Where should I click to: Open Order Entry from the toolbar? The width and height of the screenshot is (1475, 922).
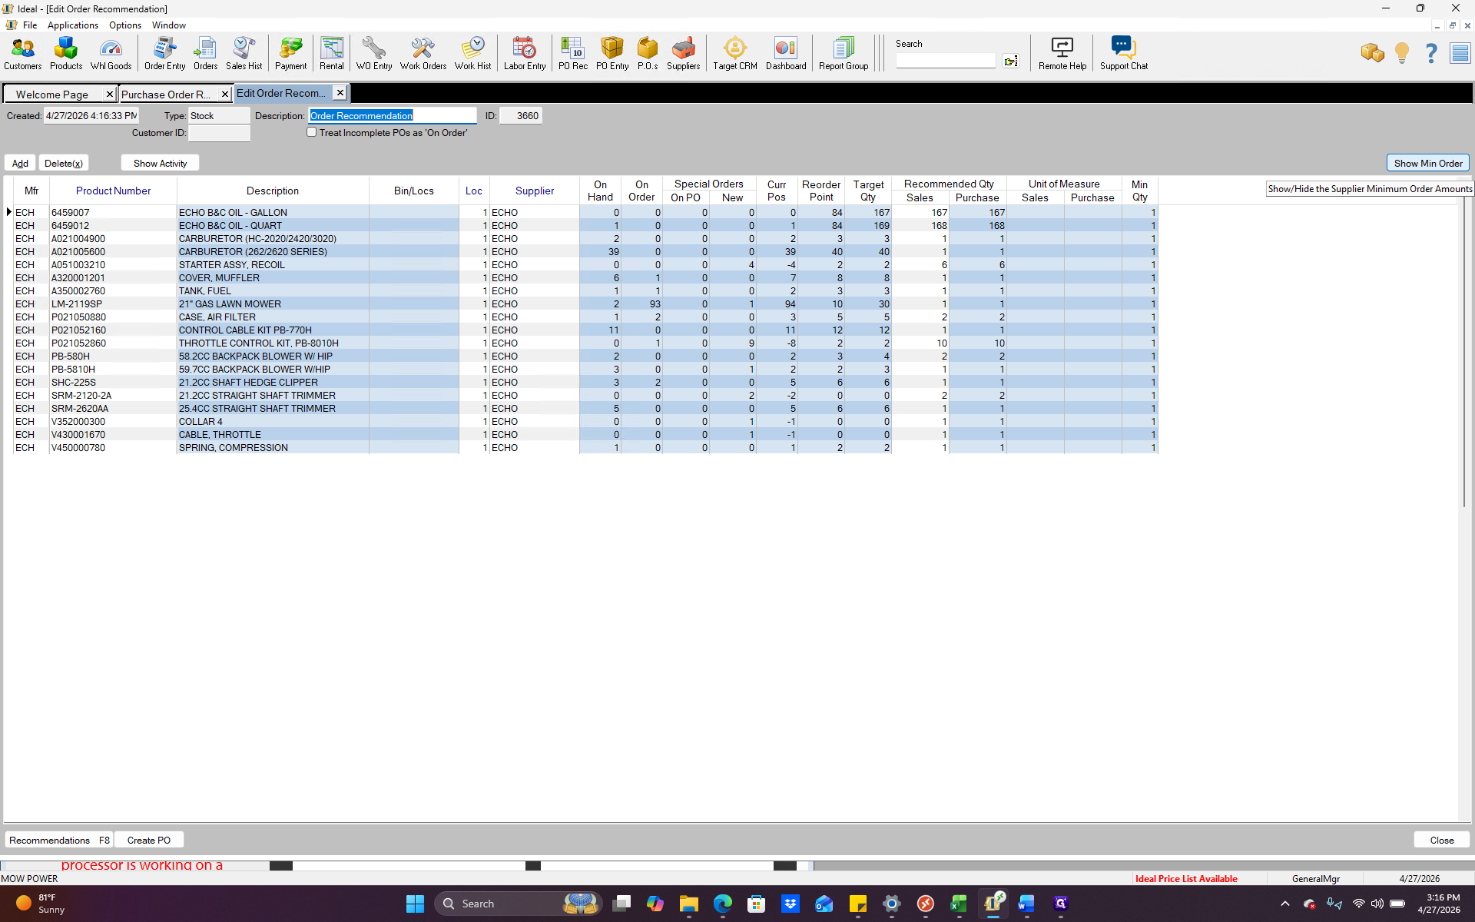(x=164, y=54)
